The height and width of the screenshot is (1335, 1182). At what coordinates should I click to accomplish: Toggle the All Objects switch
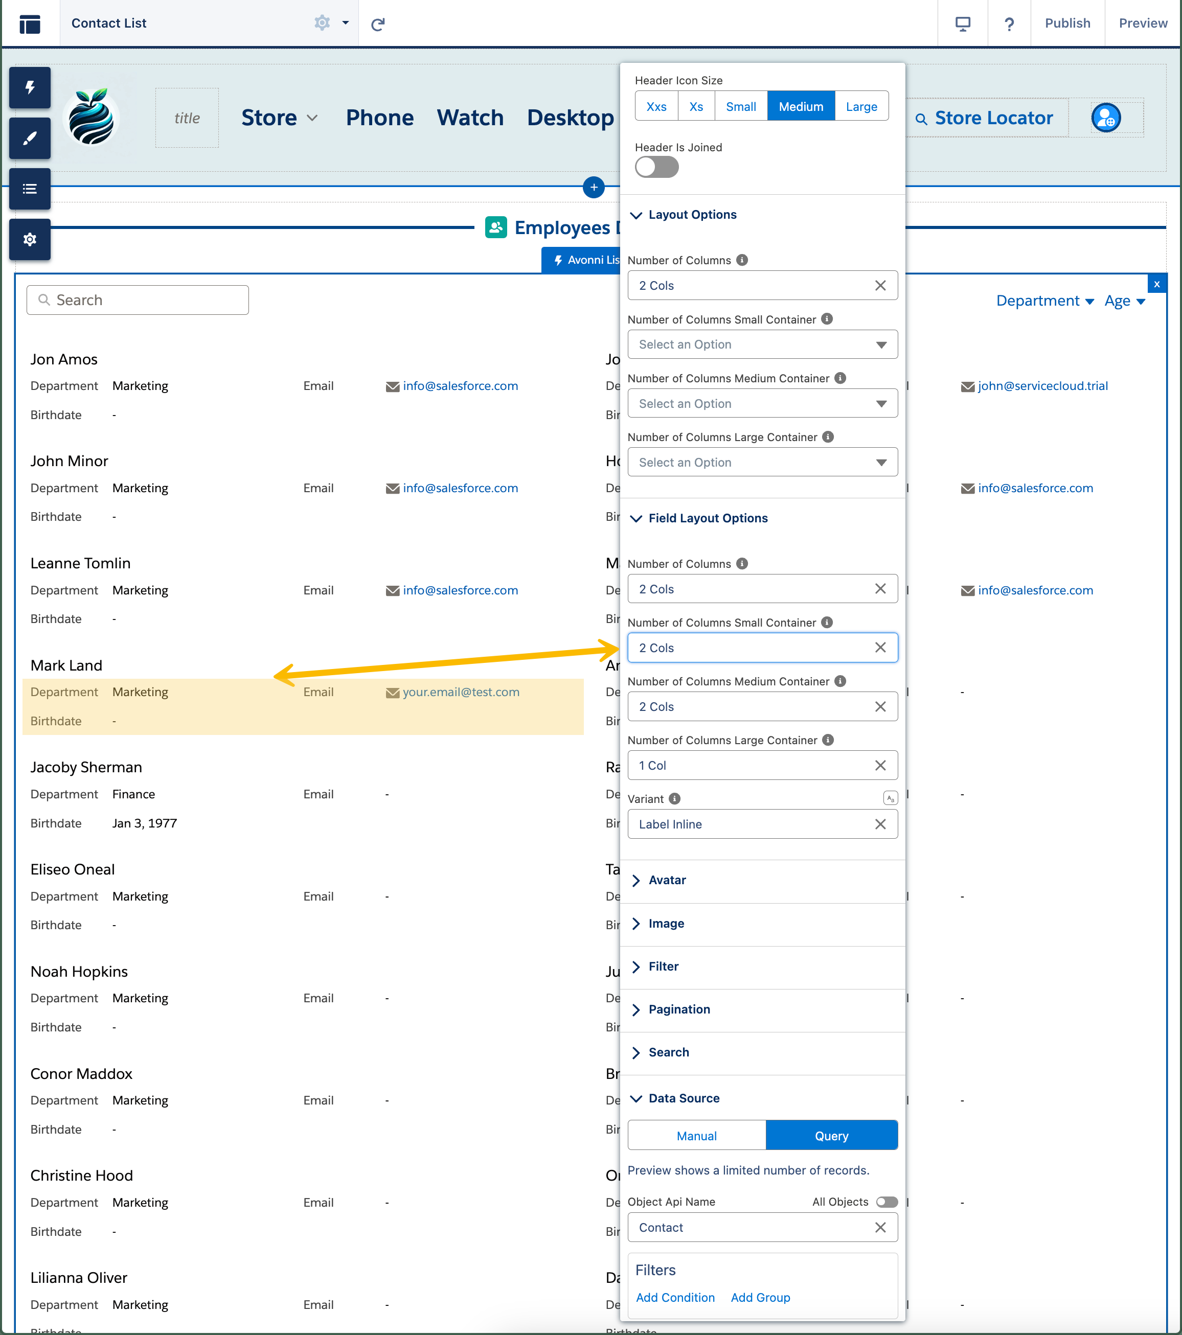coord(886,1202)
